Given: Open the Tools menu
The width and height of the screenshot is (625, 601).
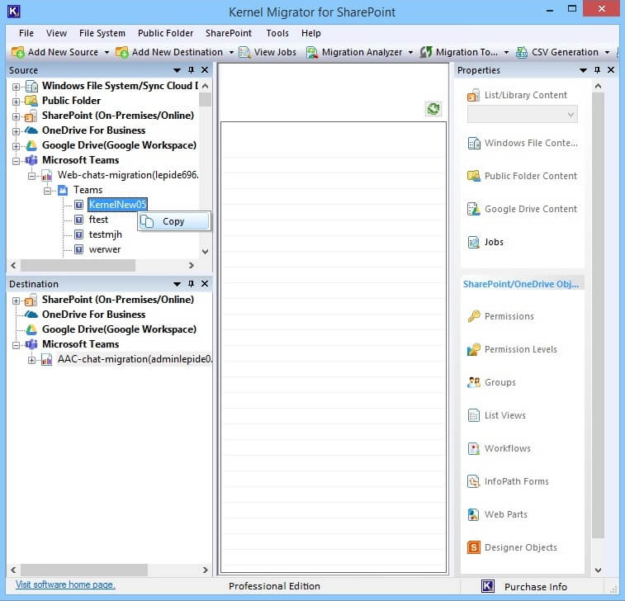Looking at the screenshot, I should pyautogui.click(x=277, y=33).
